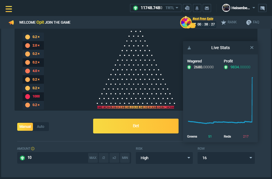The image size is (272, 179).
Task: Switch to Manual betting mode
Action: pos(25,127)
